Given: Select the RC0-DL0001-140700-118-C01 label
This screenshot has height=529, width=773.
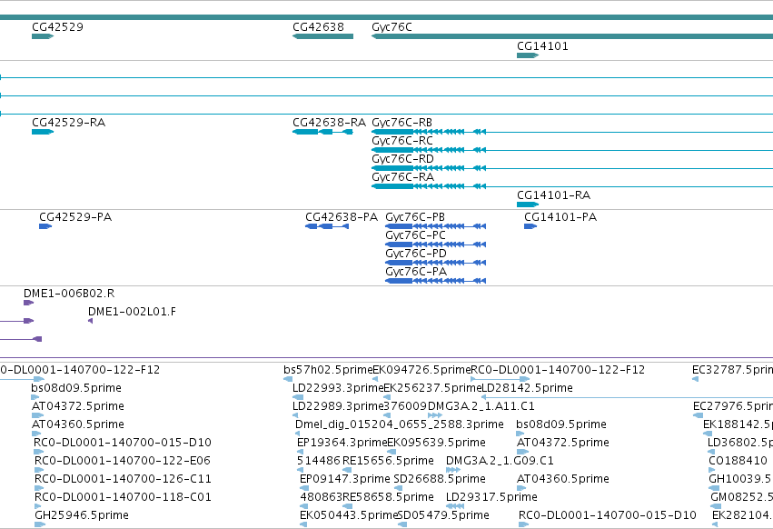Looking at the screenshot, I should pos(123,497).
